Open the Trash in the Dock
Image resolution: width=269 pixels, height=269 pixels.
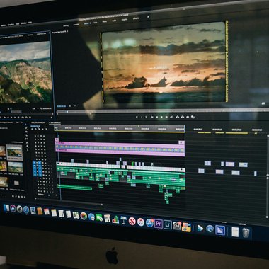point(246,233)
